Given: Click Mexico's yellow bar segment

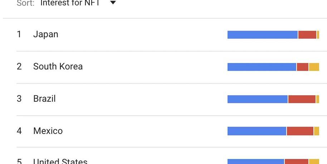Looking at the screenshot, I should pos(316,131).
